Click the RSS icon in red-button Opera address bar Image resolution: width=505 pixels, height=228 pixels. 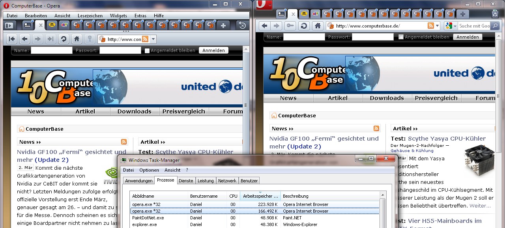pyautogui.click(x=431, y=26)
